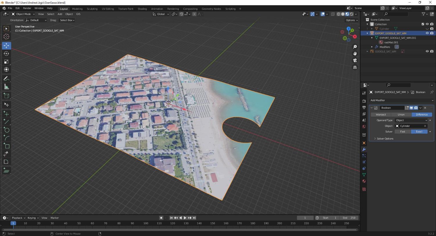Open the Add Modifier dropdown
Image resolution: width=436 pixels, height=236 pixels.
point(401,100)
